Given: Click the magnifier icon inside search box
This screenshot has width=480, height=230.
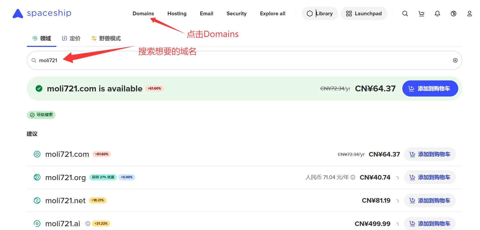Looking at the screenshot, I should (x=34, y=60).
